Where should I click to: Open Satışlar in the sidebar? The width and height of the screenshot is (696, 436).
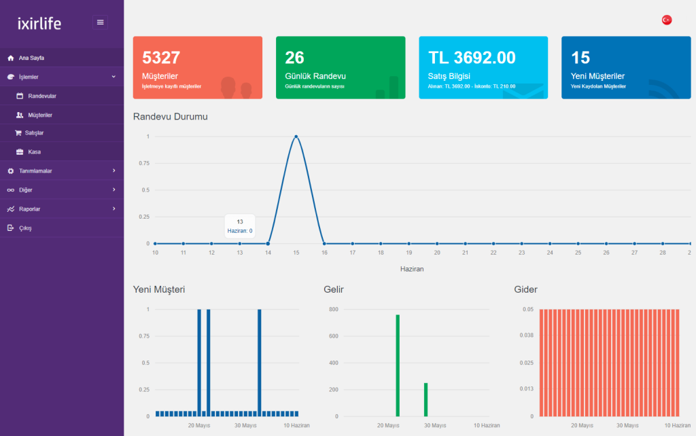62,133
